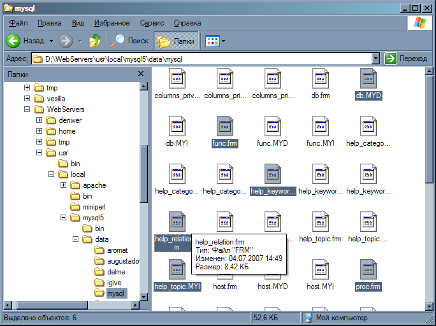436x326 pixels.
Task: Open the Справка menu
Action: [187, 23]
